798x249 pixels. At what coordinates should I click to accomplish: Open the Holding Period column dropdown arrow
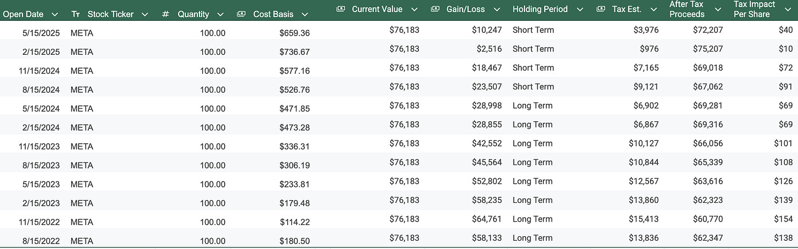pyautogui.click(x=579, y=9)
